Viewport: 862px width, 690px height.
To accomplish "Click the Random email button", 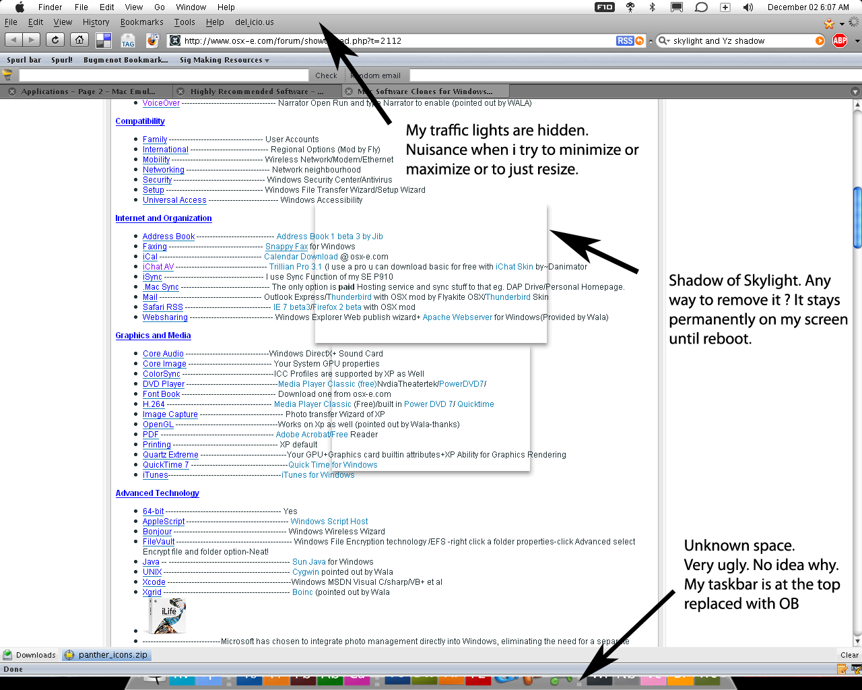I will coord(376,75).
